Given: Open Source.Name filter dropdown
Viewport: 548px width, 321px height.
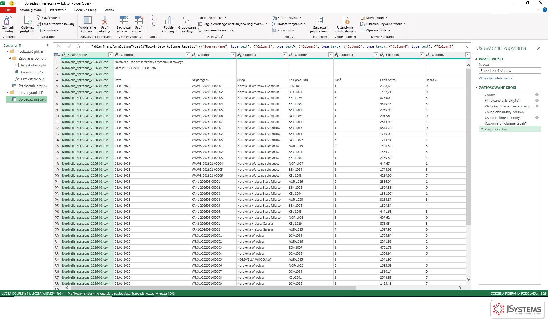Looking at the screenshot, I should tap(110, 55).
